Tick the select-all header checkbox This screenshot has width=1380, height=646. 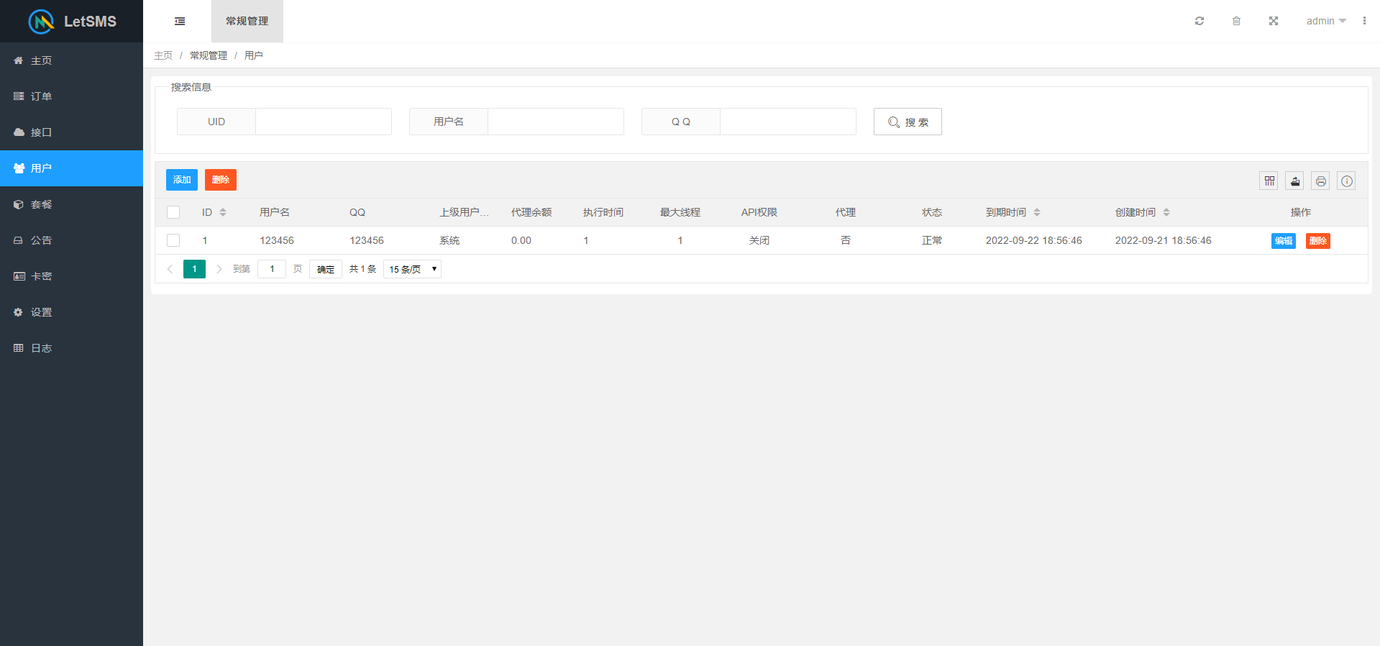point(173,212)
